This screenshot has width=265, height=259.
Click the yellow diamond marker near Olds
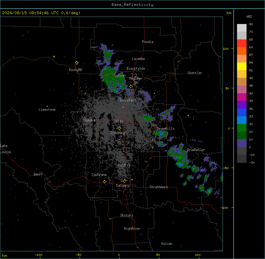pyautogui.click(x=119, y=128)
